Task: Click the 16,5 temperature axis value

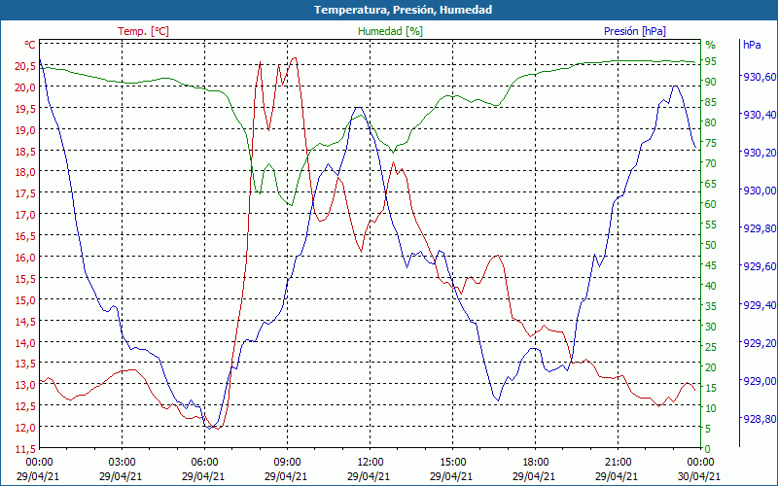Action: (x=25, y=236)
